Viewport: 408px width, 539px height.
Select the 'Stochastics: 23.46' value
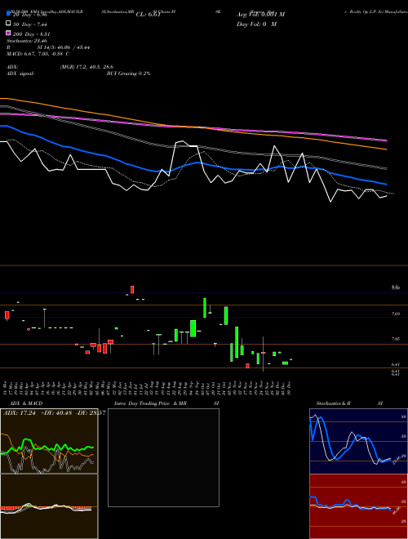[26, 41]
